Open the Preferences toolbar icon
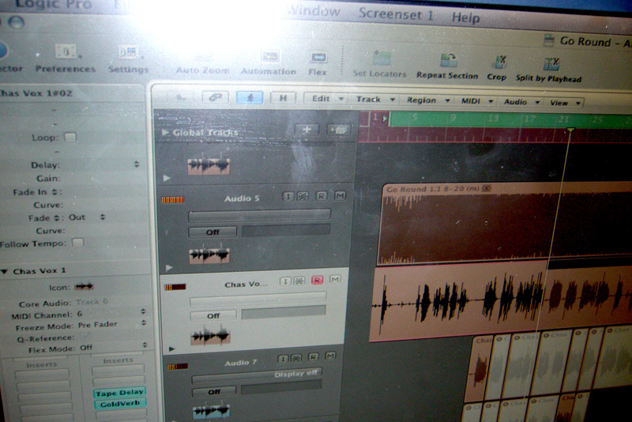The height and width of the screenshot is (422, 632). 66,53
